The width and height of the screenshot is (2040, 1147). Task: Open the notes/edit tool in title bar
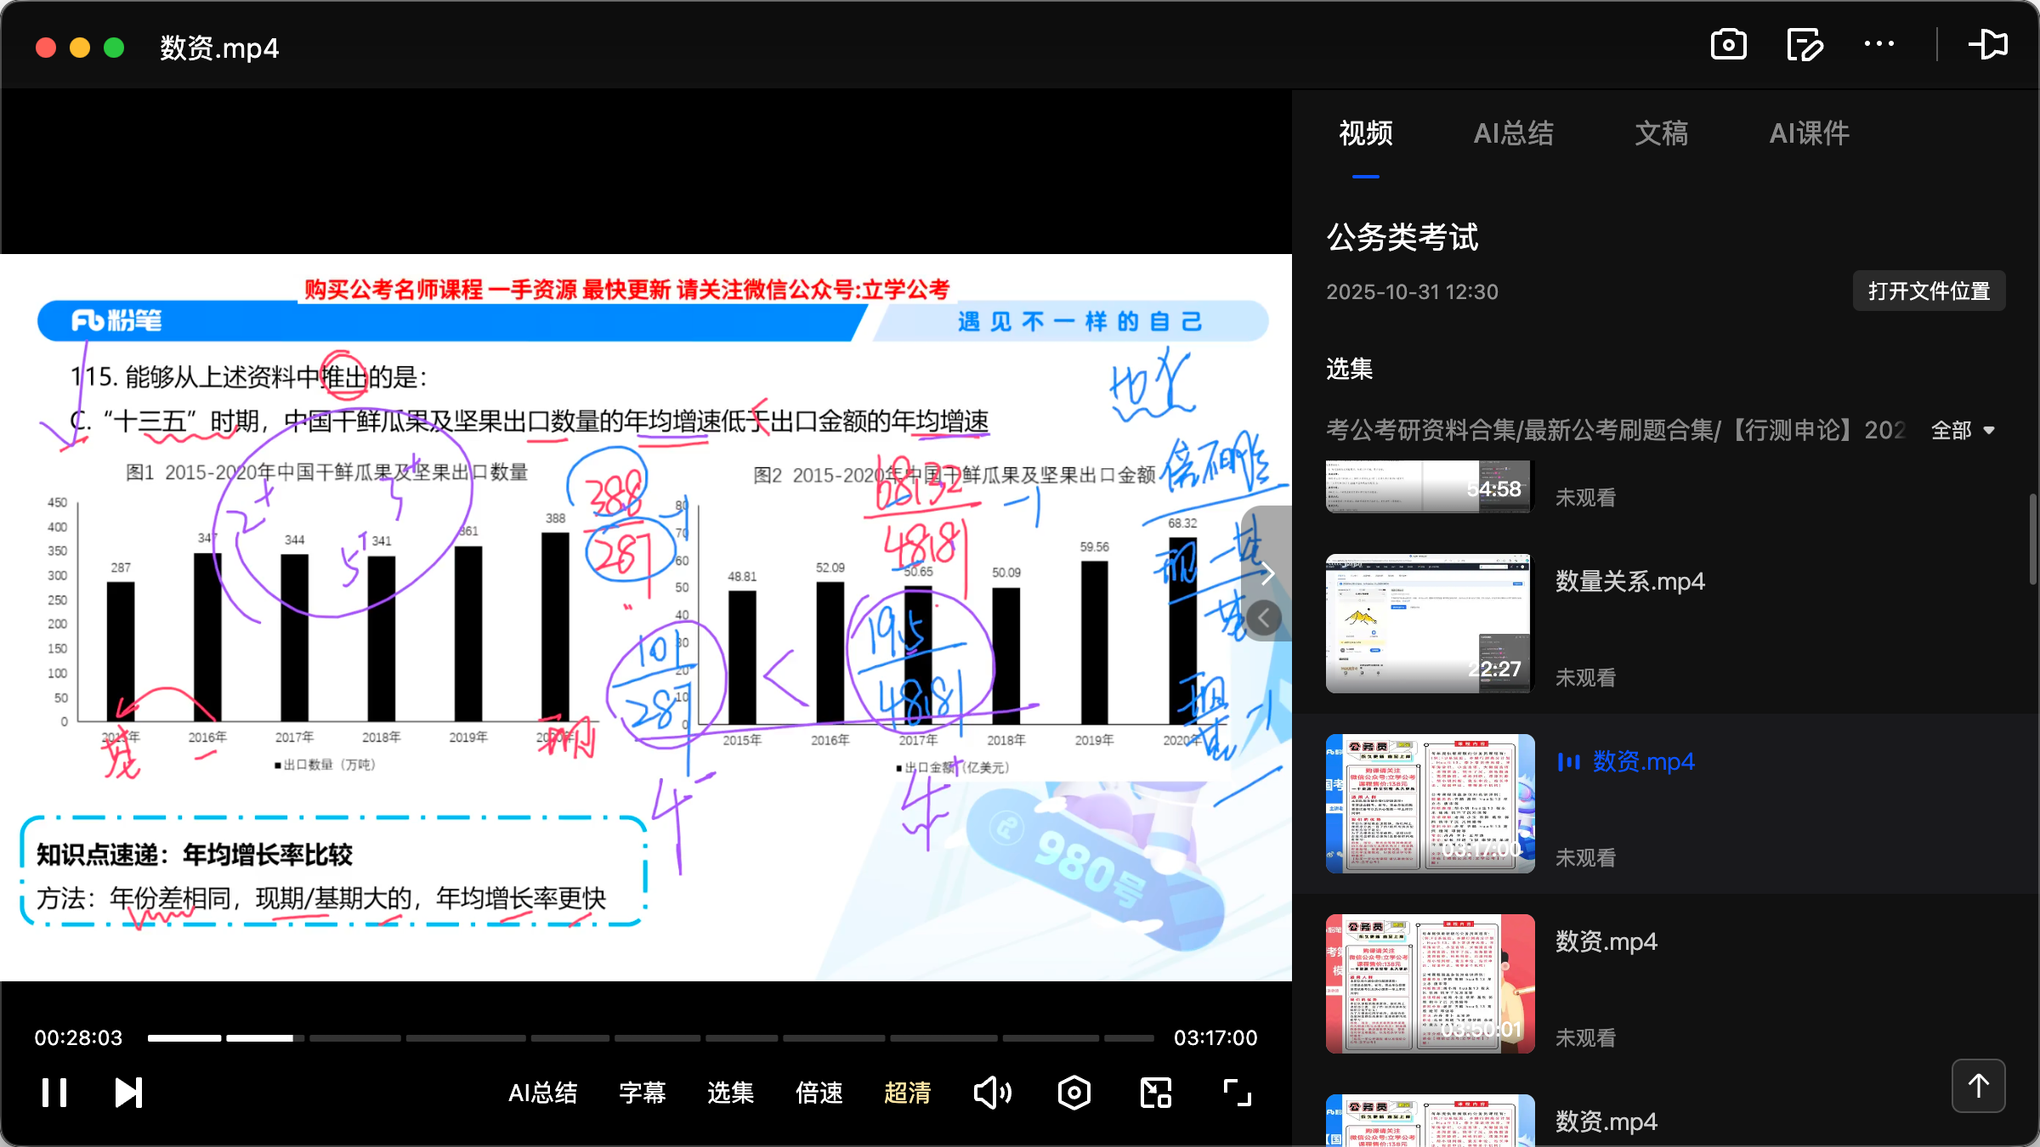tap(1805, 44)
